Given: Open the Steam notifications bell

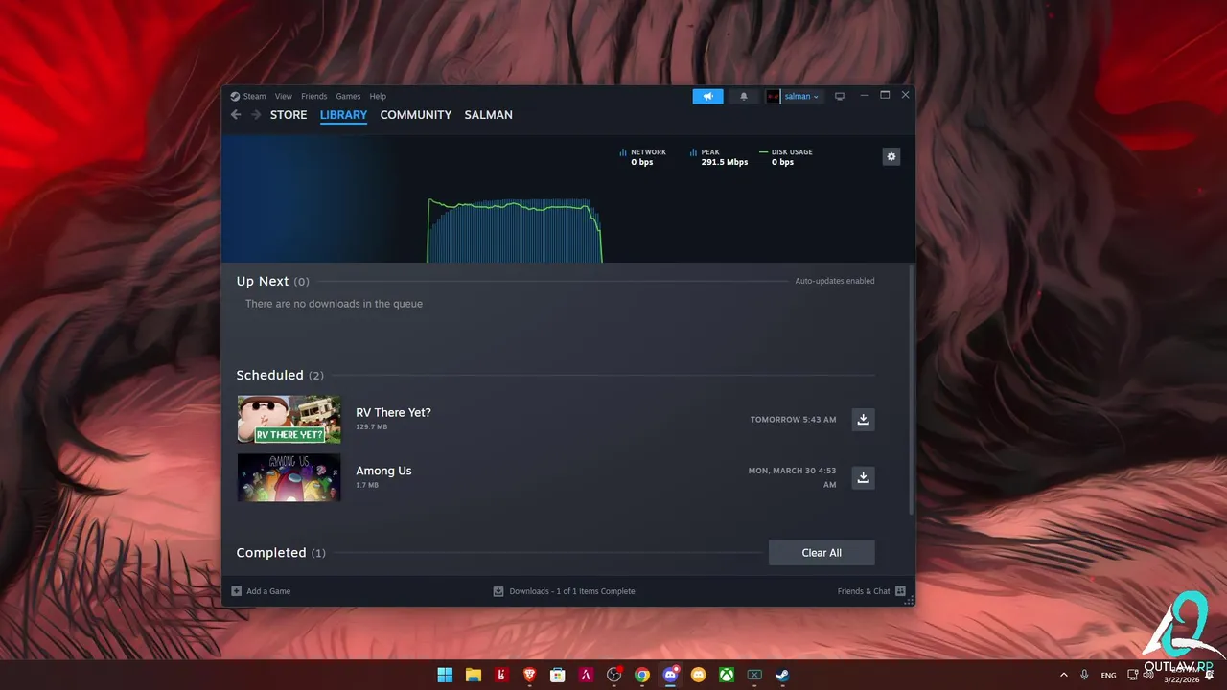Looking at the screenshot, I should (x=743, y=96).
